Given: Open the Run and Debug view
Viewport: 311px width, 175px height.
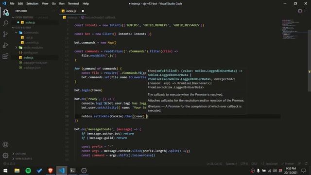Looking at the screenshot, I should pos(5,45).
